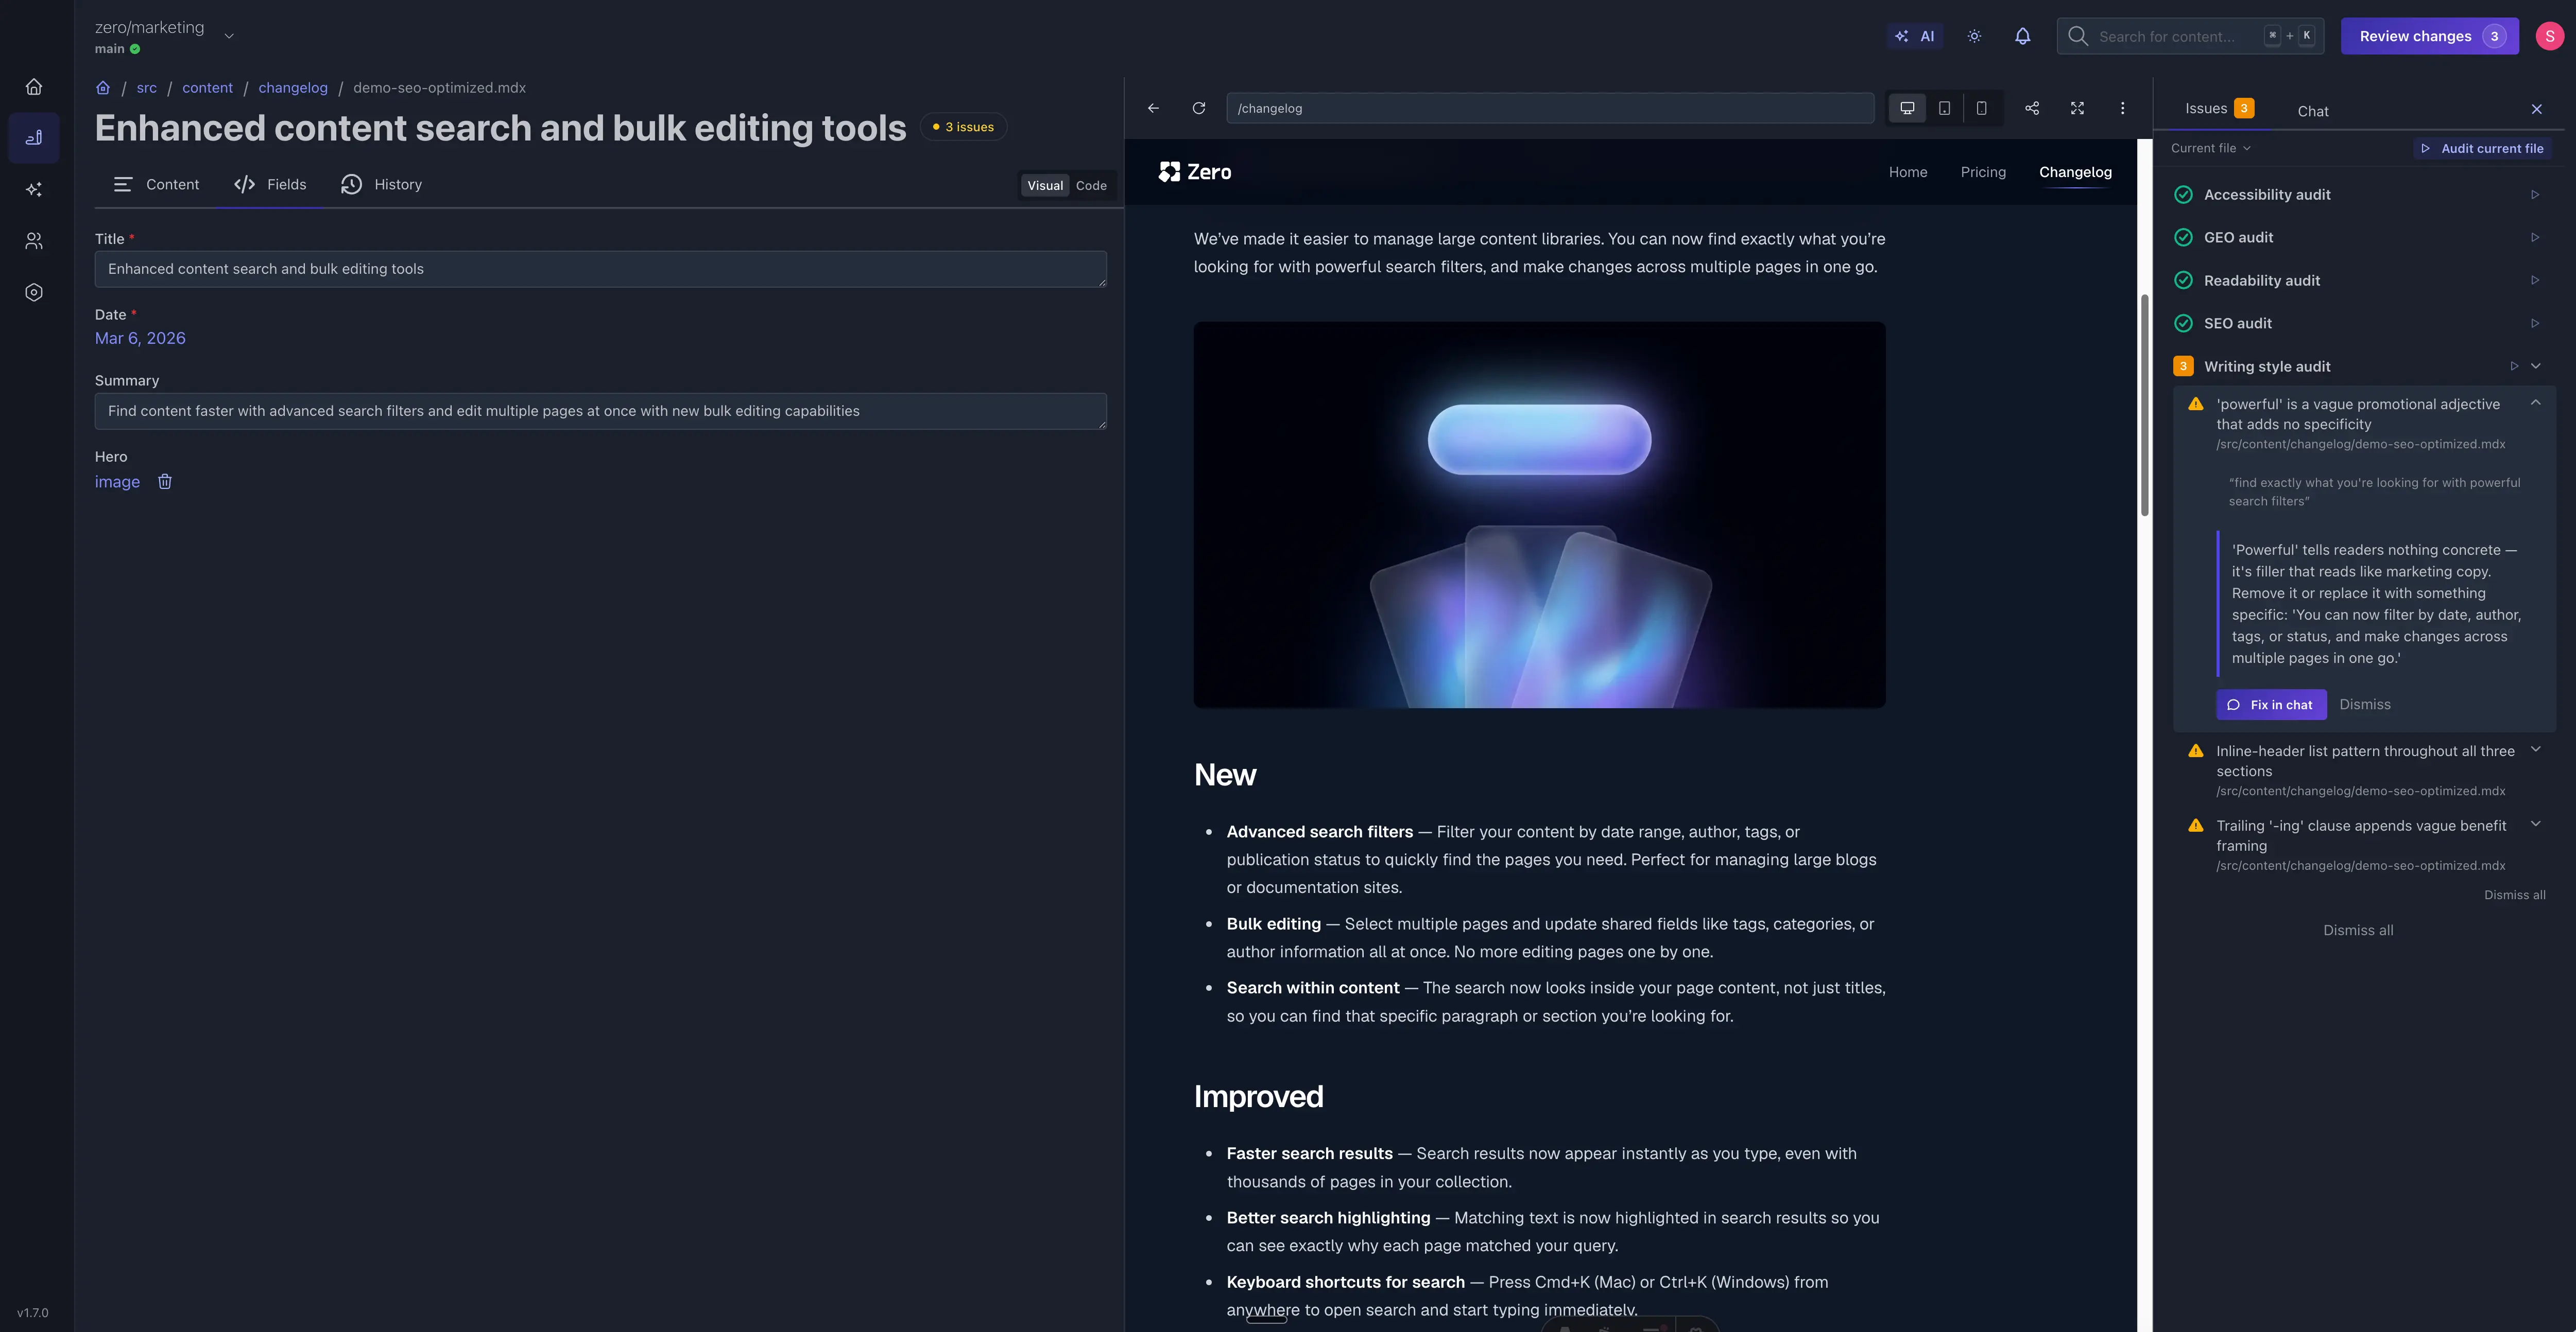Click the breadcrumb home icon
Screen dimensions: 2576x1332
pyautogui.click(x=103, y=88)
